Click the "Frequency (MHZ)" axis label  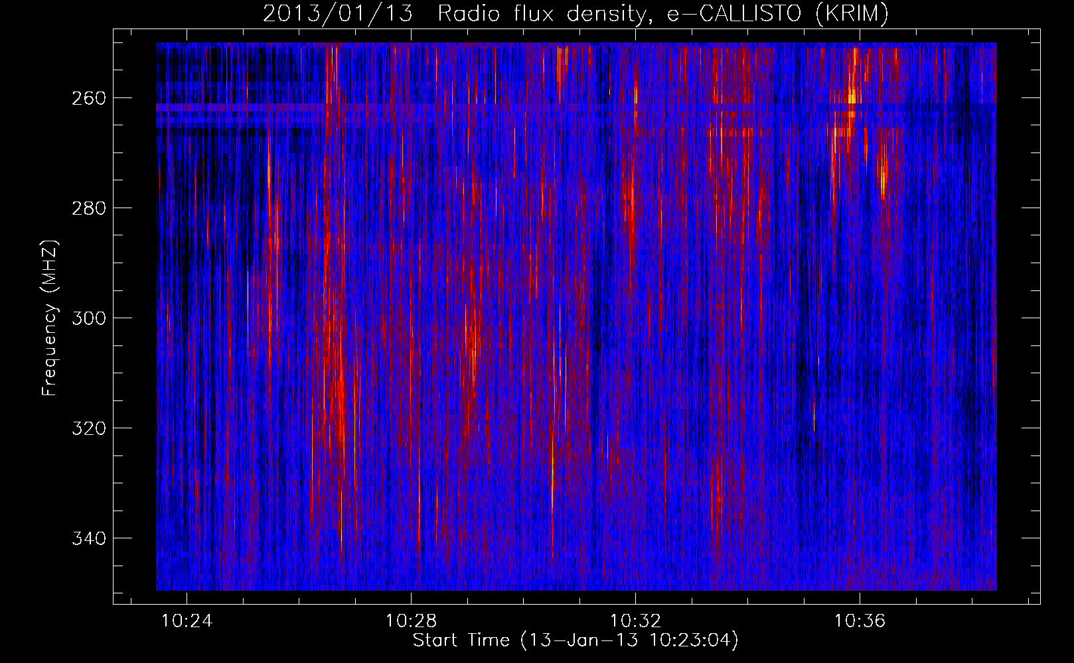pyautogui.click(x=50, y=318)
